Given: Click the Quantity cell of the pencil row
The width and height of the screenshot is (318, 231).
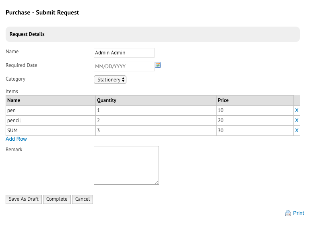Looking at the screenshot, I should point(156,121).
